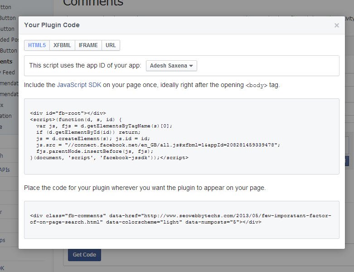The width and height of the screenshot is (354, 272).
Task: Close the Your Plugin Code dialog
Action: (x=336, y=25)
